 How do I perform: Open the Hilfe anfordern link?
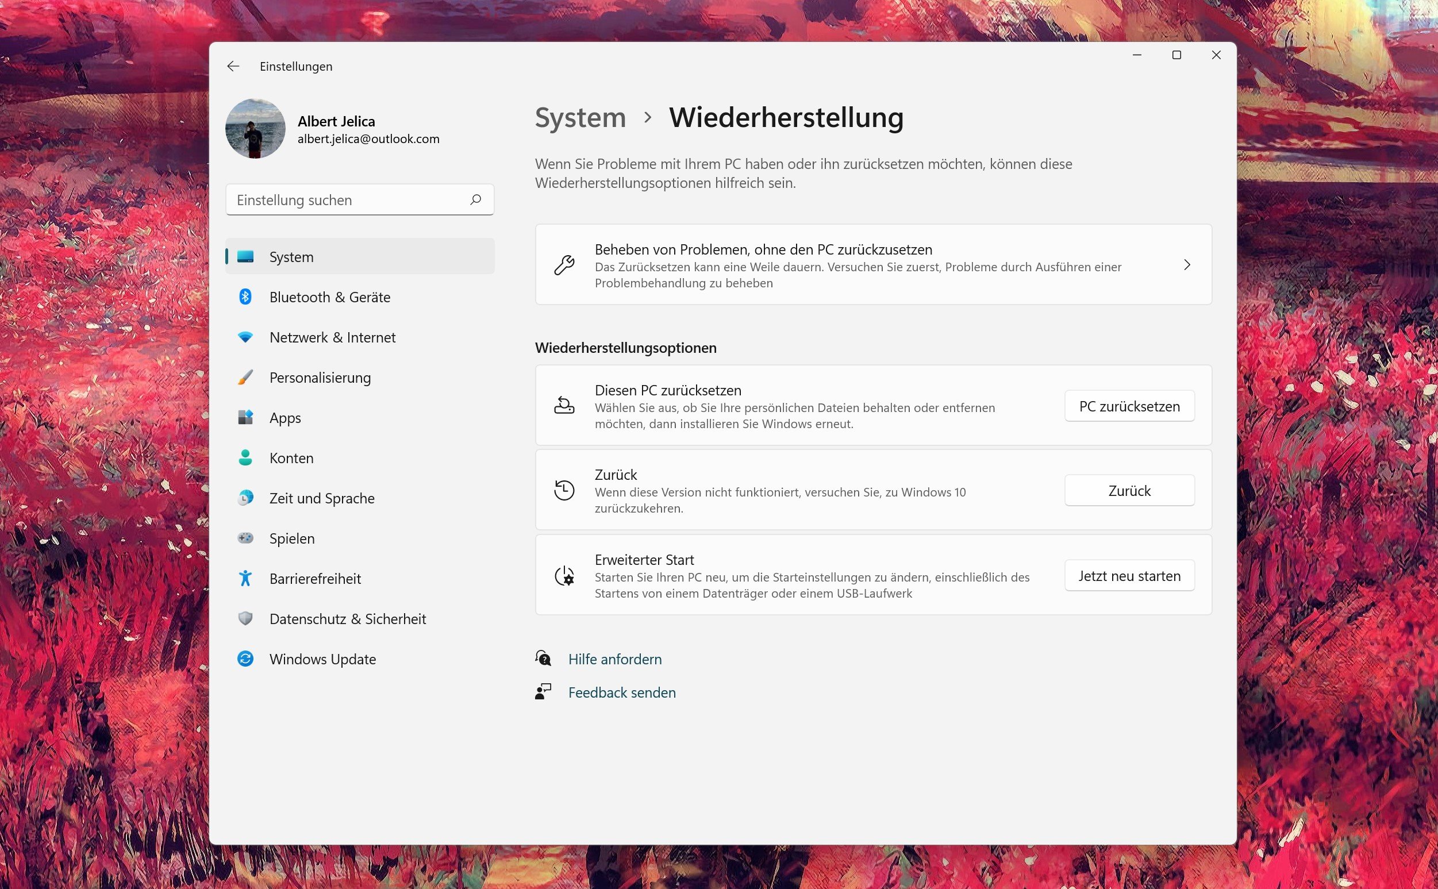(615, 659)
